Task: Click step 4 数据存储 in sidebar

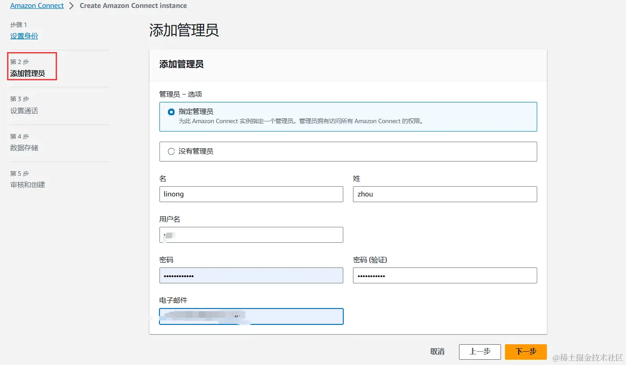Action: tap(24, 148)
